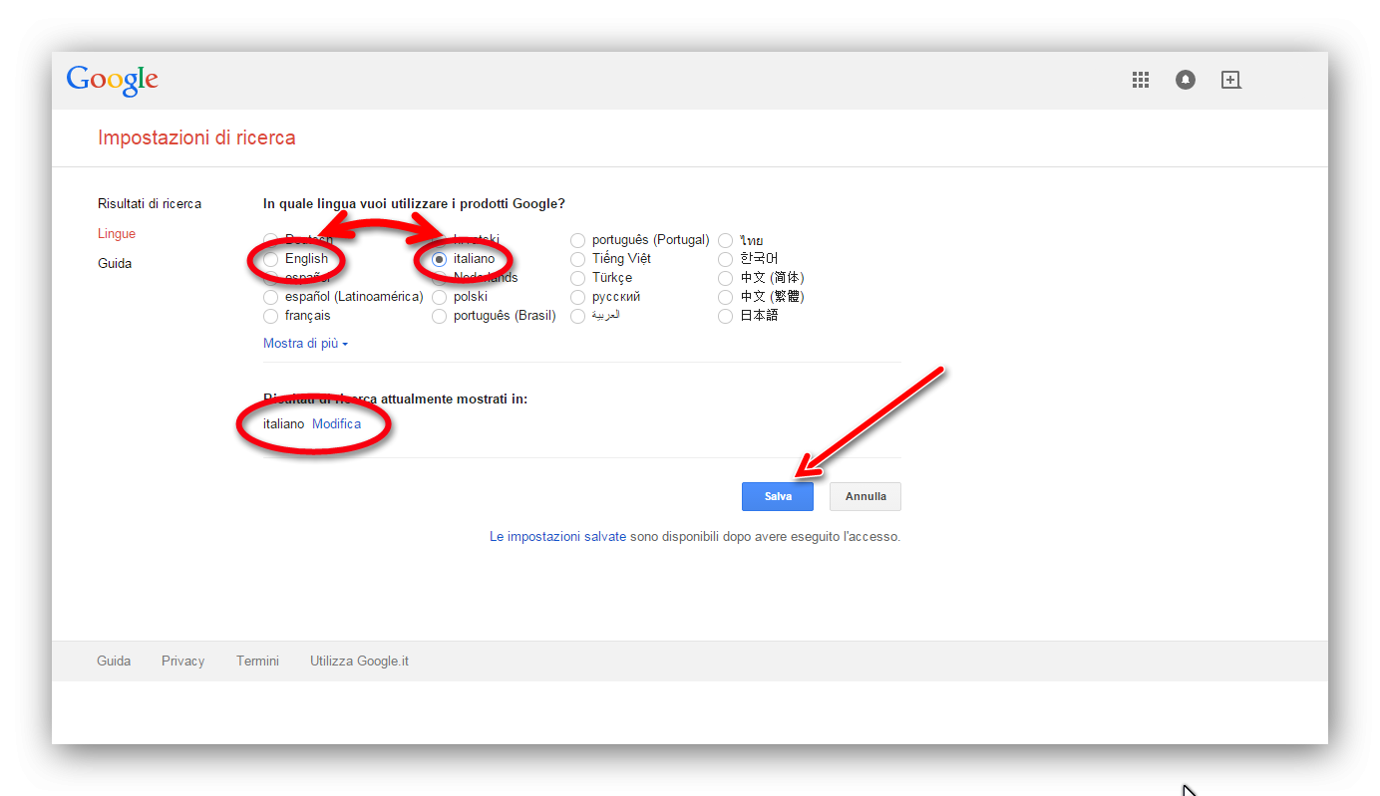
Task: Select Lingue in the sidebar
Action: (x=117, y=234)
